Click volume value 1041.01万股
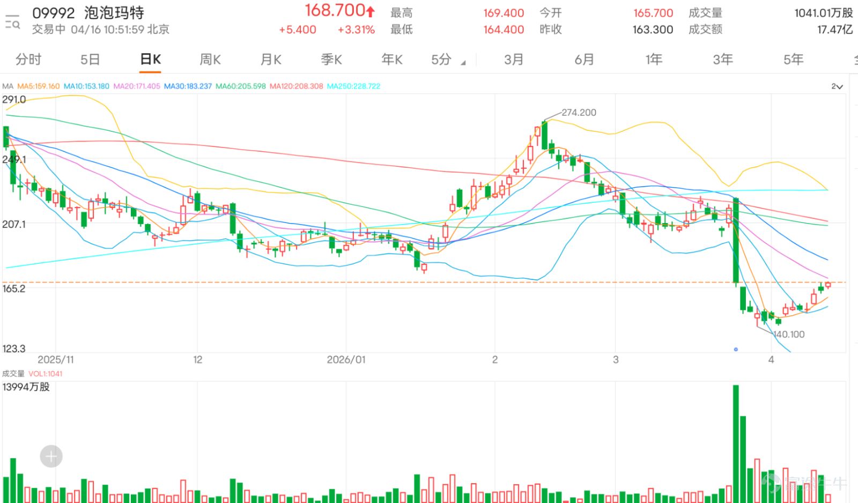The width and height of the screenshot is (858, 503). click(x=824, y=13)
